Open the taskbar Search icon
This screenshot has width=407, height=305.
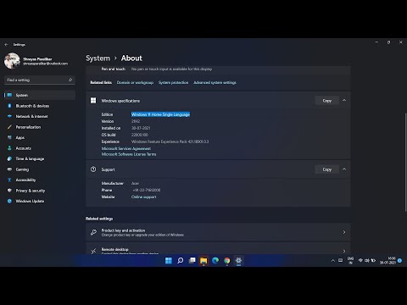pos(181,260)
